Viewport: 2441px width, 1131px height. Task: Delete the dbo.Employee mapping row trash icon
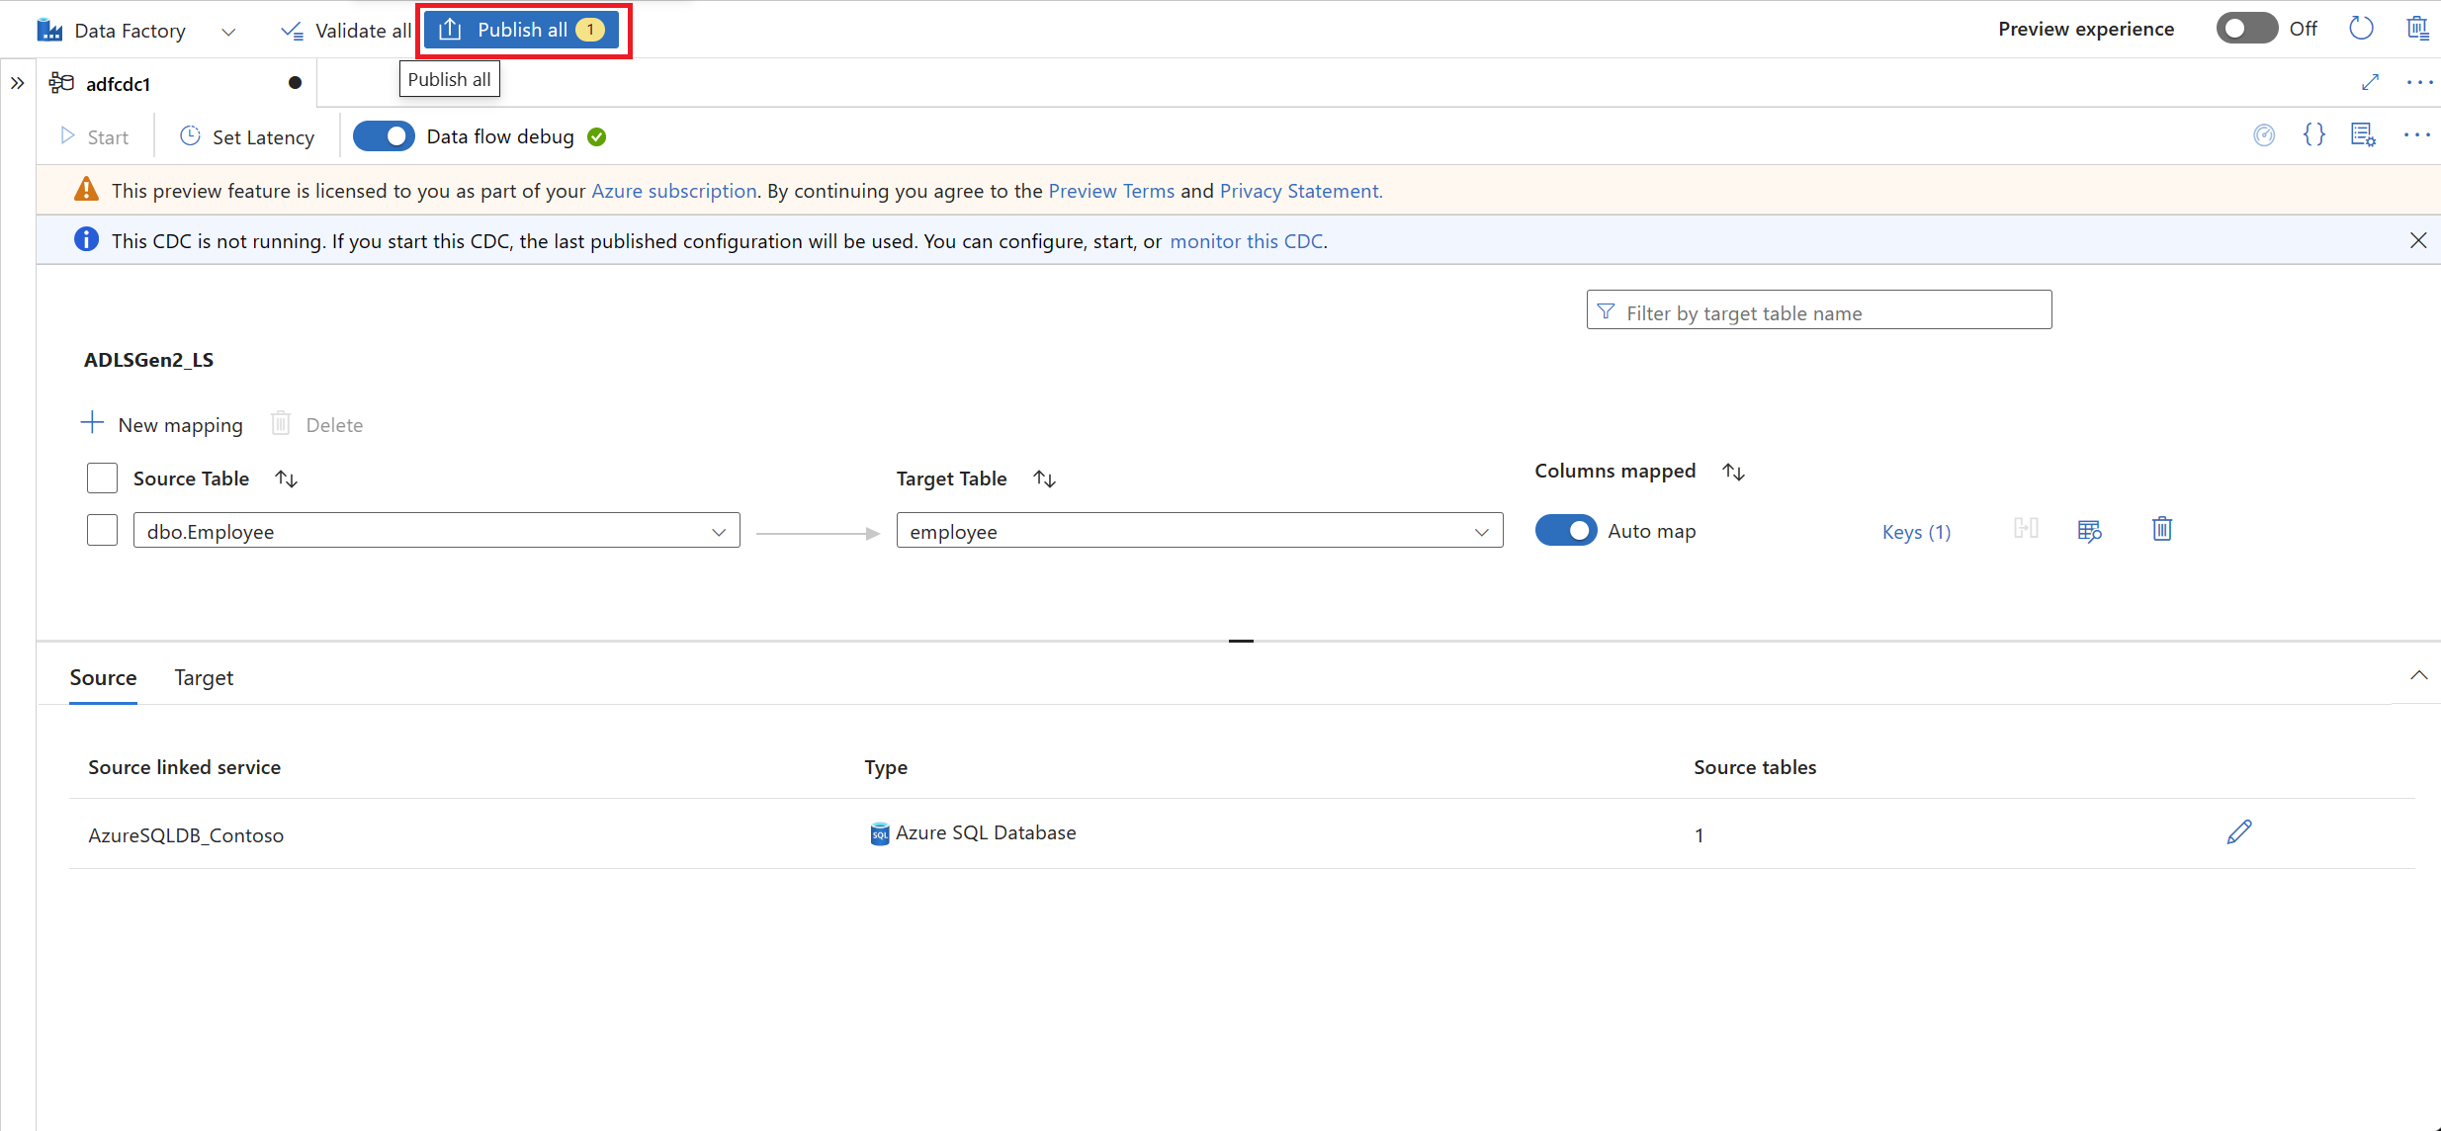2162,530
